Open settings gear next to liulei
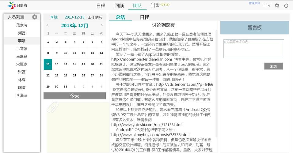The width and height of the screenshot is (293, 153). pos(277,6)
